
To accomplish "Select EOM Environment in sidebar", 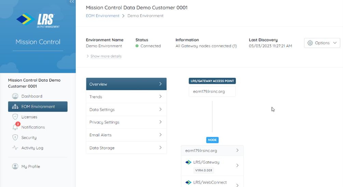I will click(x=38, y=107).
